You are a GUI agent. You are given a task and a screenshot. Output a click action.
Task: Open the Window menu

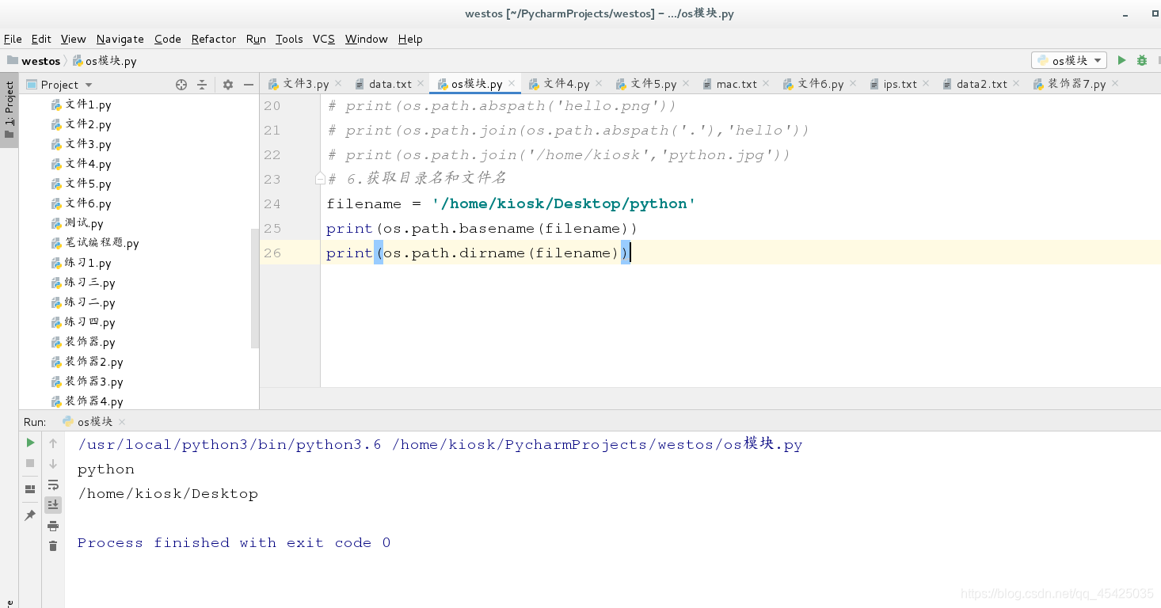(x=367, y=39)
